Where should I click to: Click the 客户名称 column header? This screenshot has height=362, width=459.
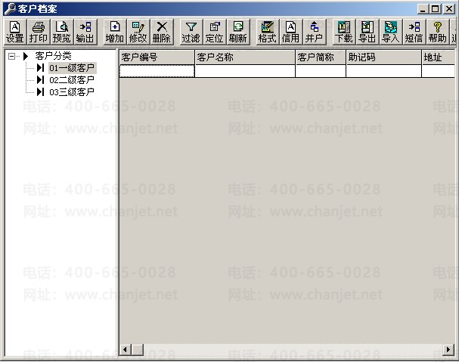pyautogui.click(x=245, y=57)
